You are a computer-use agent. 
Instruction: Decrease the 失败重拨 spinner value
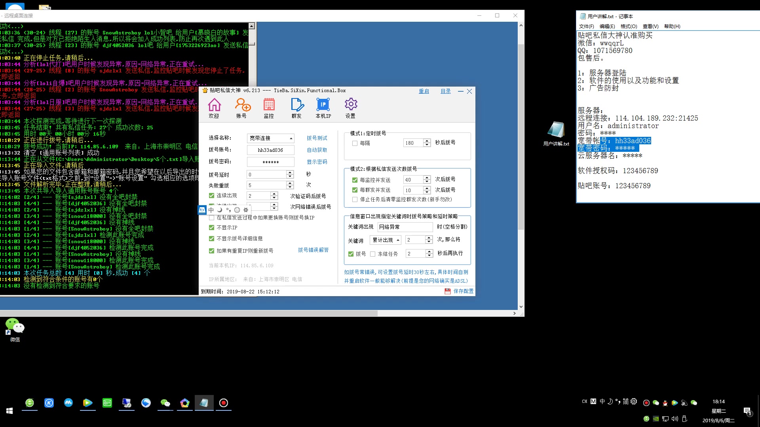[290, 187]
